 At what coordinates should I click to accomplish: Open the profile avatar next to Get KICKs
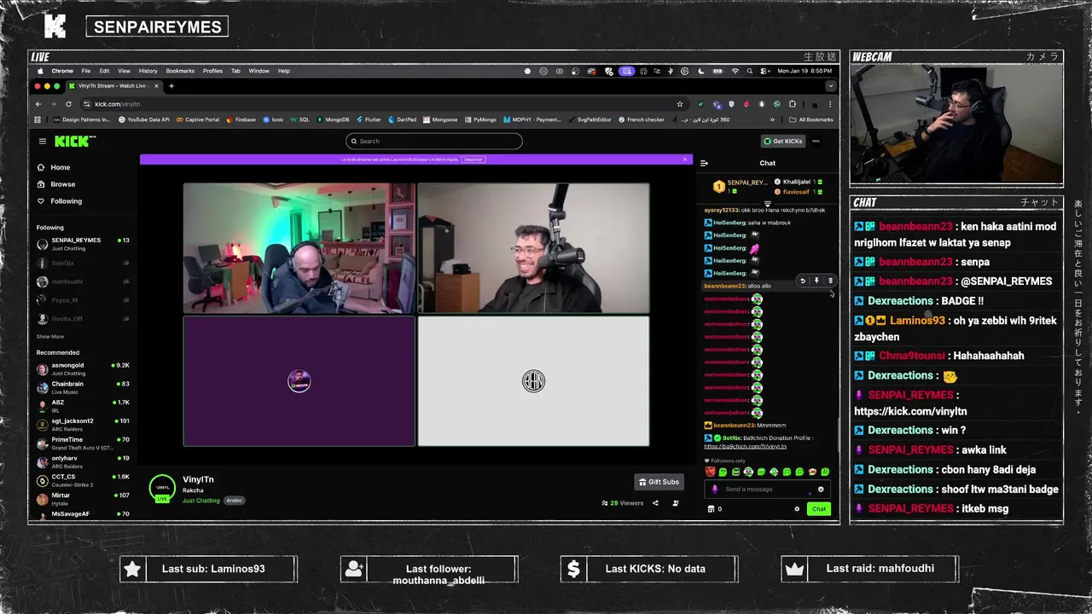click(x=816, y=141)
